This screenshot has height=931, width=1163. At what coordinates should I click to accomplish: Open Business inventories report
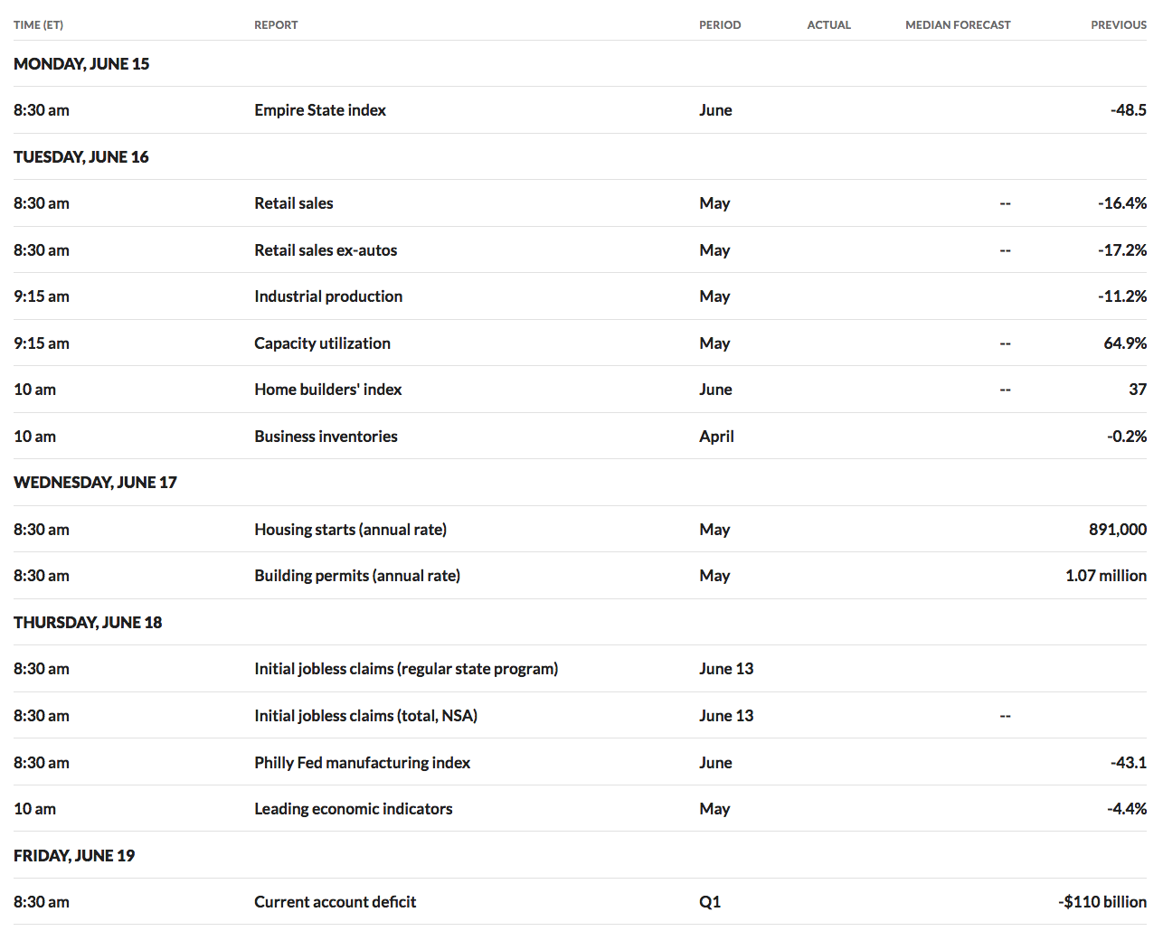coord(326,437)
